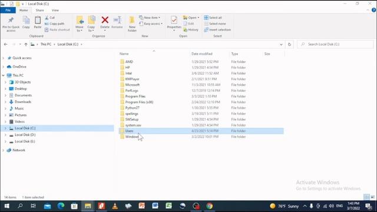The width and height of the screenshot is (377, 212).
Task: Click Paste shortcut in ribbon
Action: [57, 29]
